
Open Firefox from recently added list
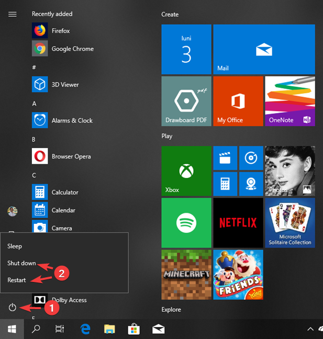coord(60,31)
